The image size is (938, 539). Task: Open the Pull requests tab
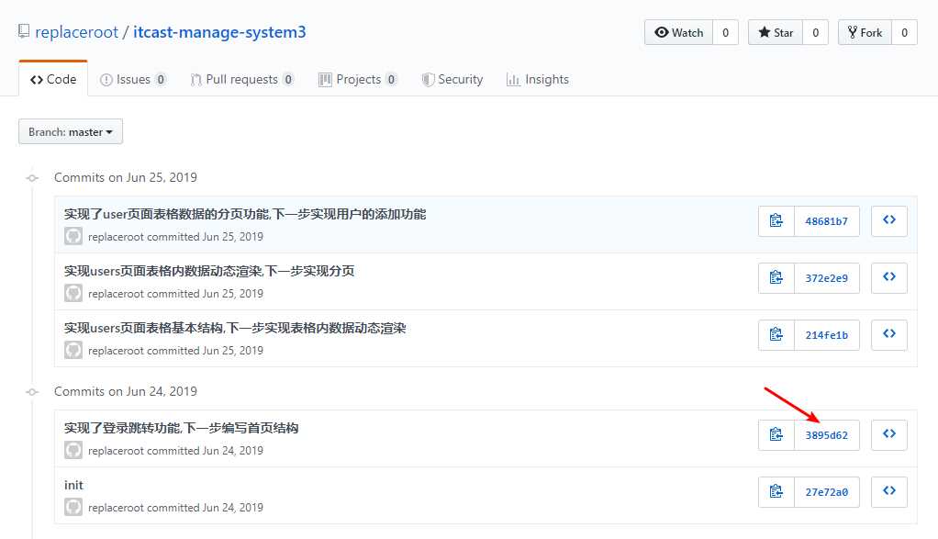click(x=242, y=79)
